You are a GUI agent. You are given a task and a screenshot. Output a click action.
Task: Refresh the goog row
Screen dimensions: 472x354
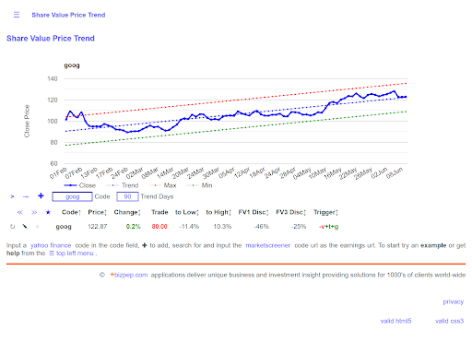coord(13,227)
